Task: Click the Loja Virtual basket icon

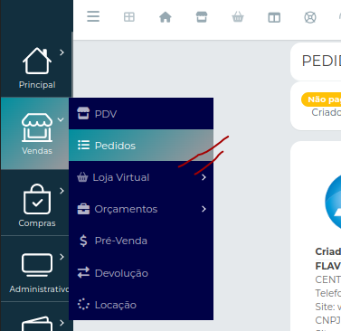Action: coord(82,177)
